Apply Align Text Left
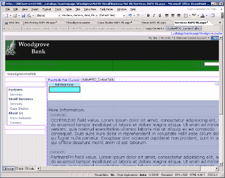Viewport: 225px width, 178px height. pyautogui.click(x=167, y=15)
